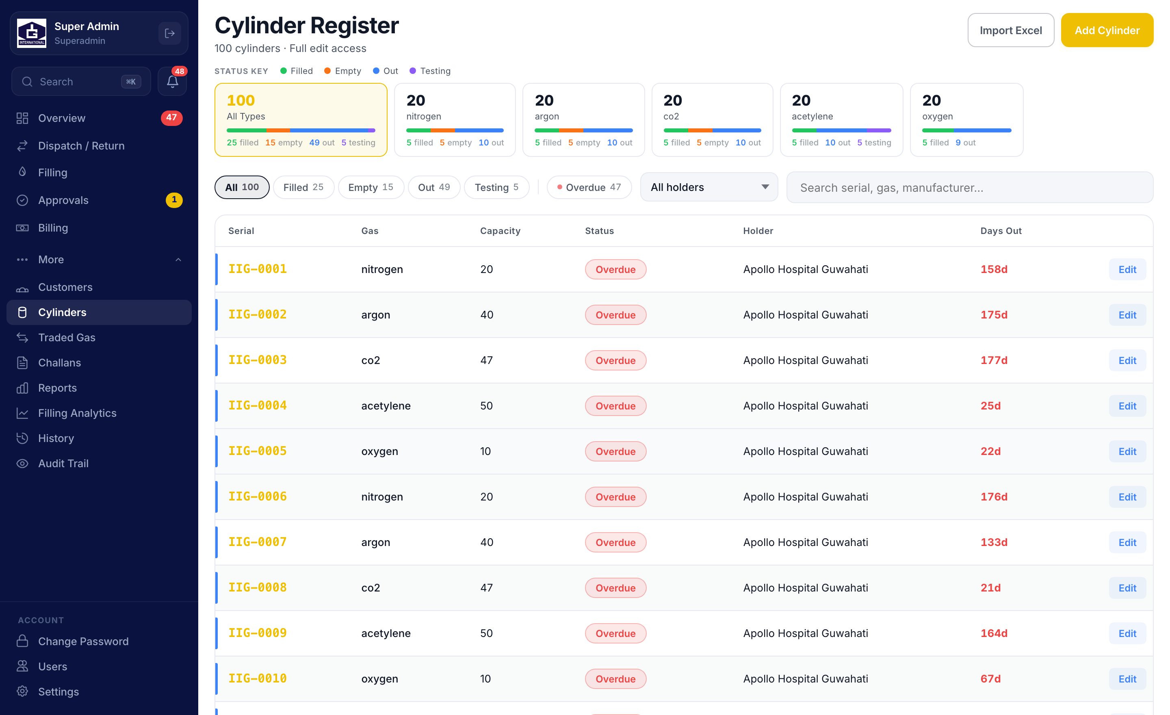This screenshot has width=1170, height=715.
Task: Click the logout icon beside Super Admin
Action: 169,33
